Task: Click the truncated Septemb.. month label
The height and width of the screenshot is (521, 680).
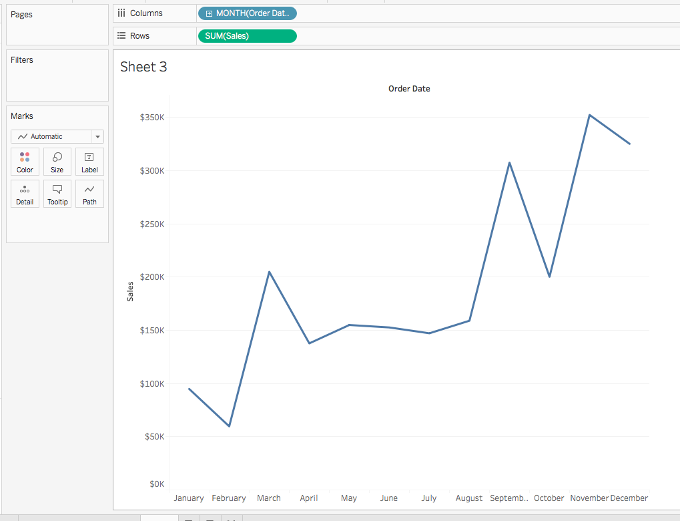Action: point(509,498)
